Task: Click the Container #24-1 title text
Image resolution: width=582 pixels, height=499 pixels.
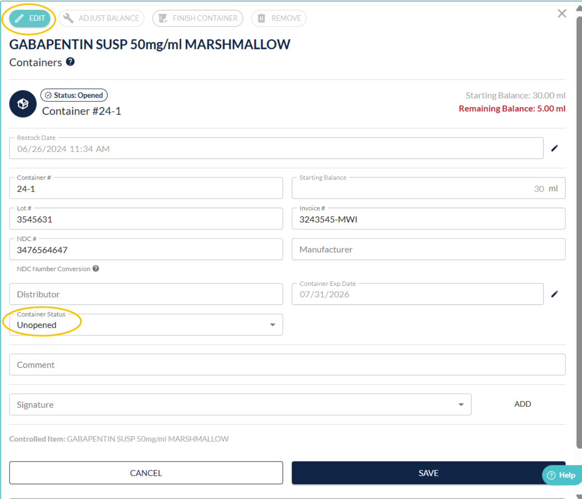Action: point(81,111)
